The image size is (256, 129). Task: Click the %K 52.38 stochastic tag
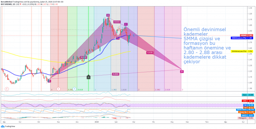248,105
